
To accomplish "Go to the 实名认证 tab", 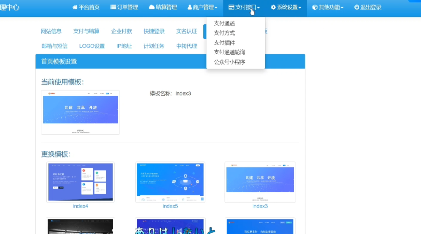I will (187, 31).
